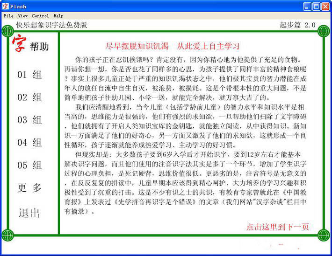The height and width of the screenshot is (256, 332).
Task: Go to lesson group 03 组
Action: 30,120
